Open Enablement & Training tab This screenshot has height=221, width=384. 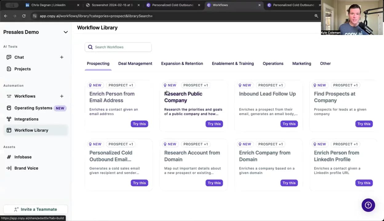click(x=233, y=64)
